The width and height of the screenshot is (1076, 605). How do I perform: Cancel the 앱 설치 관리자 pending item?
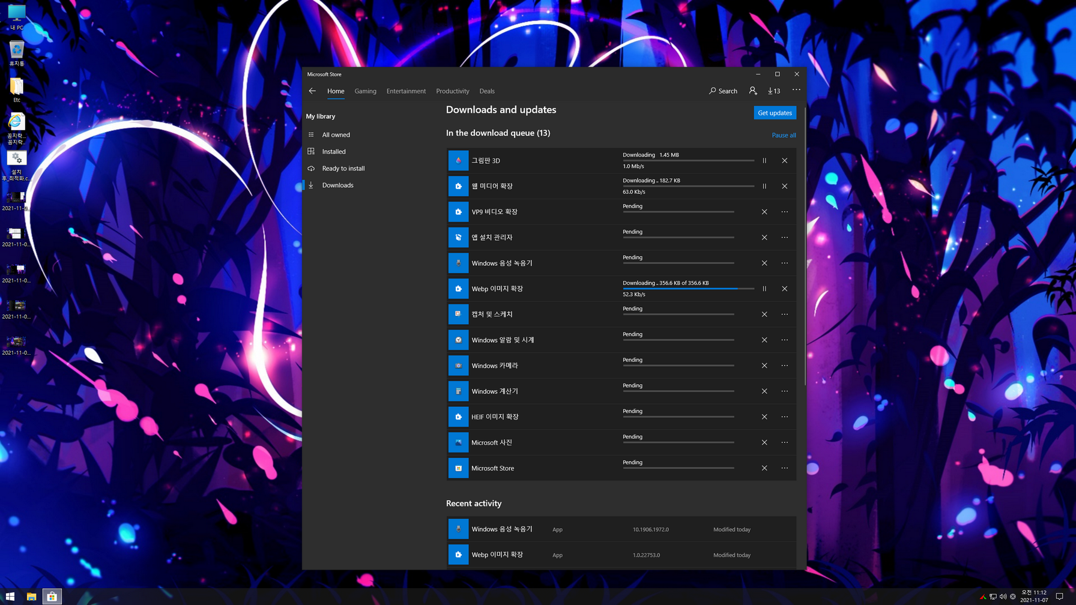764,238
